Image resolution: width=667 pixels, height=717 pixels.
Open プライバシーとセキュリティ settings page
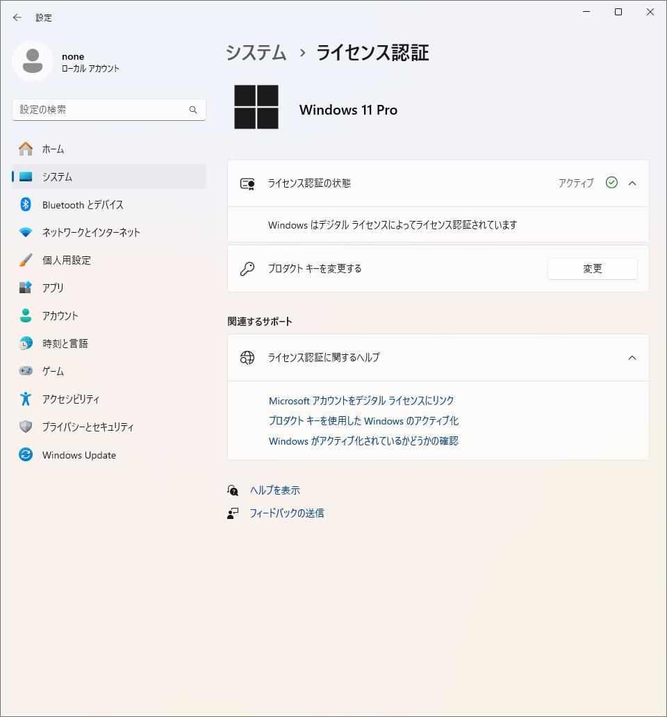tap(109, 427)
